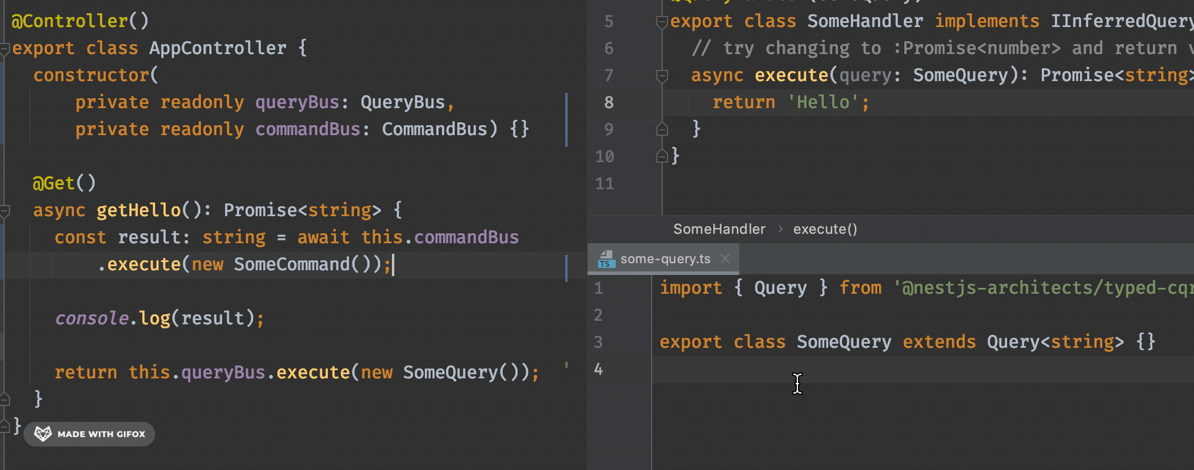Click Query<string> generic type in some-query.ts
Image resolution: width=1194 pixels, height=470 pixels.
coord(1055,342)
